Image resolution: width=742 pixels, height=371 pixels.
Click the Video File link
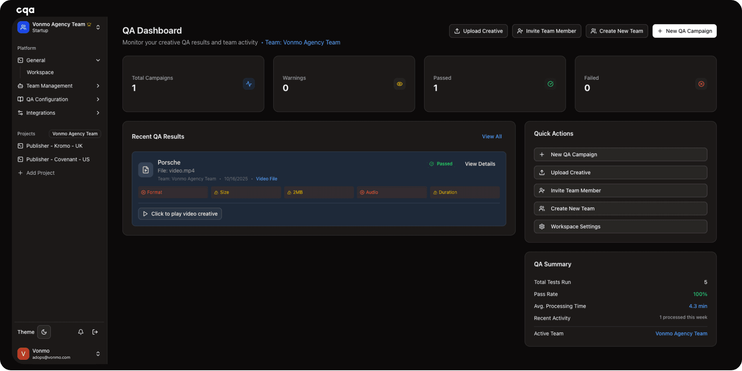pos(266,179)
